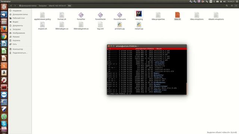Image resolution: width=239 pixels, height=134 pixels.
Task: Go forward with the forward arrow
Action: (15, 6)
